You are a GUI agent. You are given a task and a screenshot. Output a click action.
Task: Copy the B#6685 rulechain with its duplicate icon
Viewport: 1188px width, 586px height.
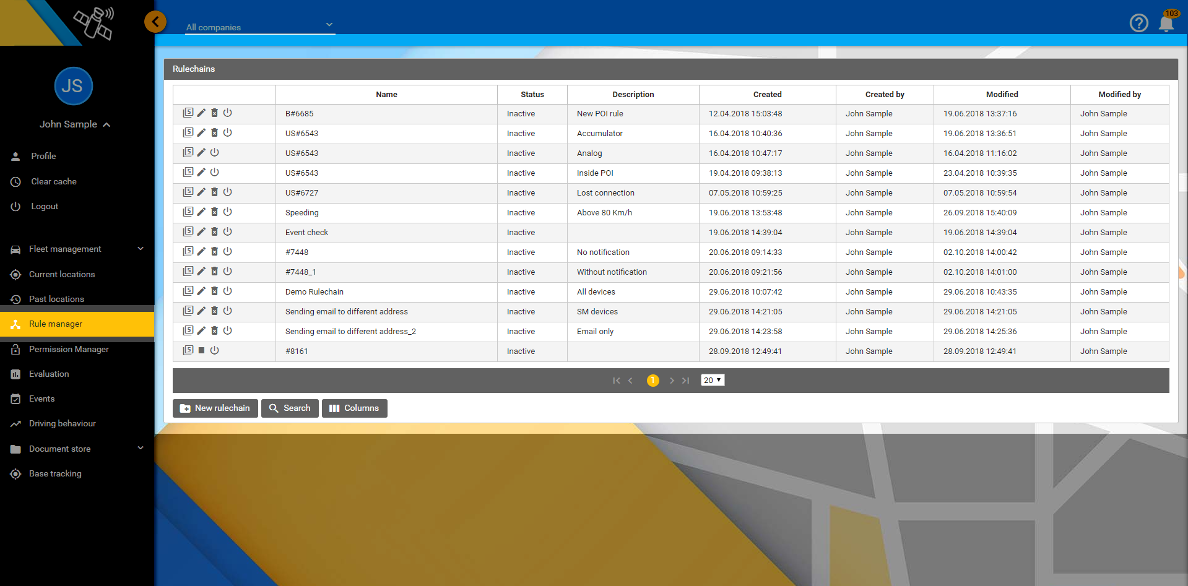pos(188,113)
